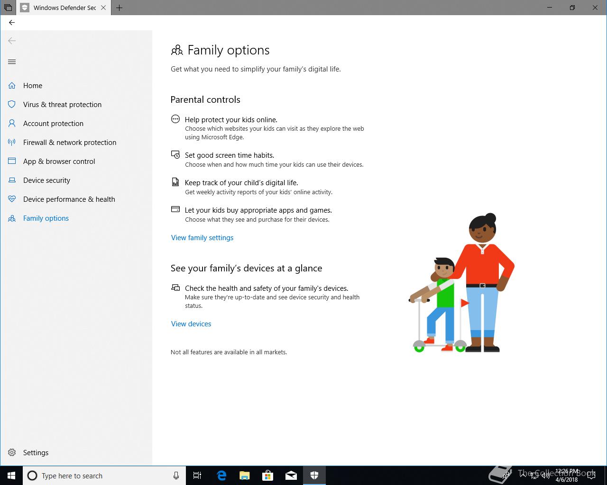Add a new tab with the plus button
The width and height of the screenshot is (607, 485).
click(119, 8)
